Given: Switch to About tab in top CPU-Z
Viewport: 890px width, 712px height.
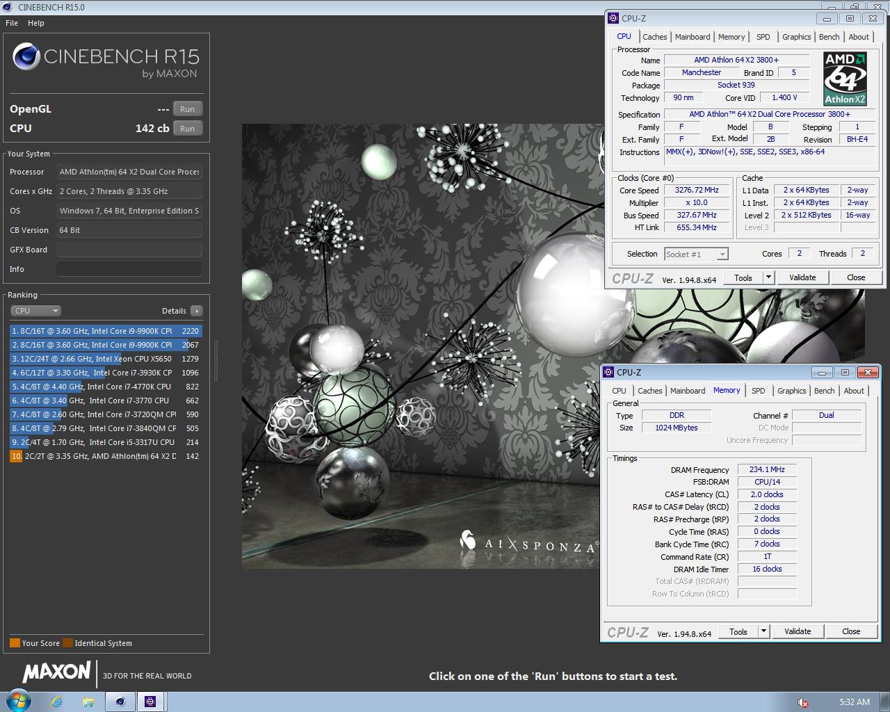Looking at the screenshot, I should click(x=859, y=37).
